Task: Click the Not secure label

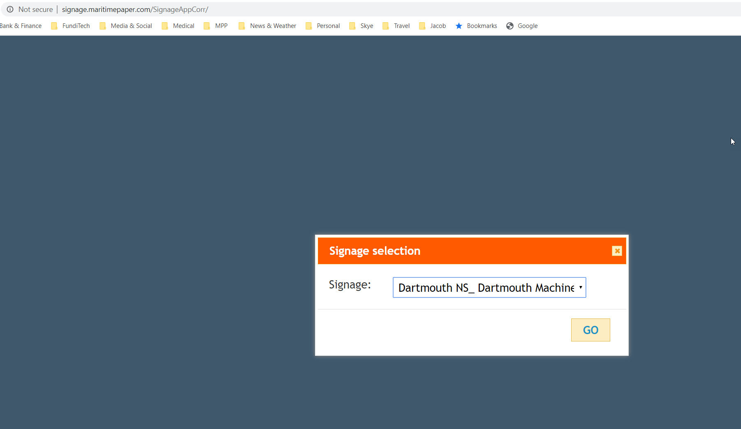Action: coord(35,9)
